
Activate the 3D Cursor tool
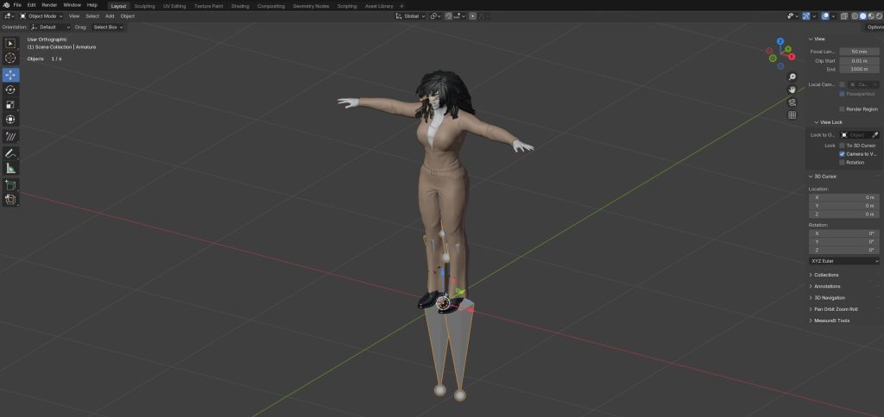pyautogui.click(x=10, y=59)
